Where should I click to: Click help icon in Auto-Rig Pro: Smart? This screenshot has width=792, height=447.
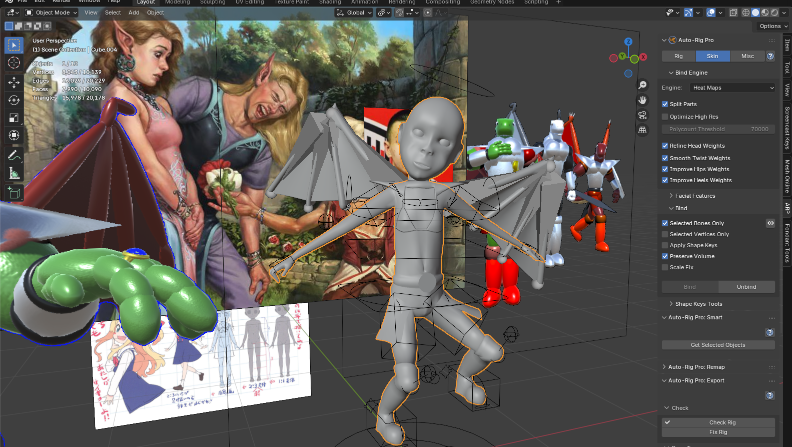pyautogui.click(x=770, y=332)
